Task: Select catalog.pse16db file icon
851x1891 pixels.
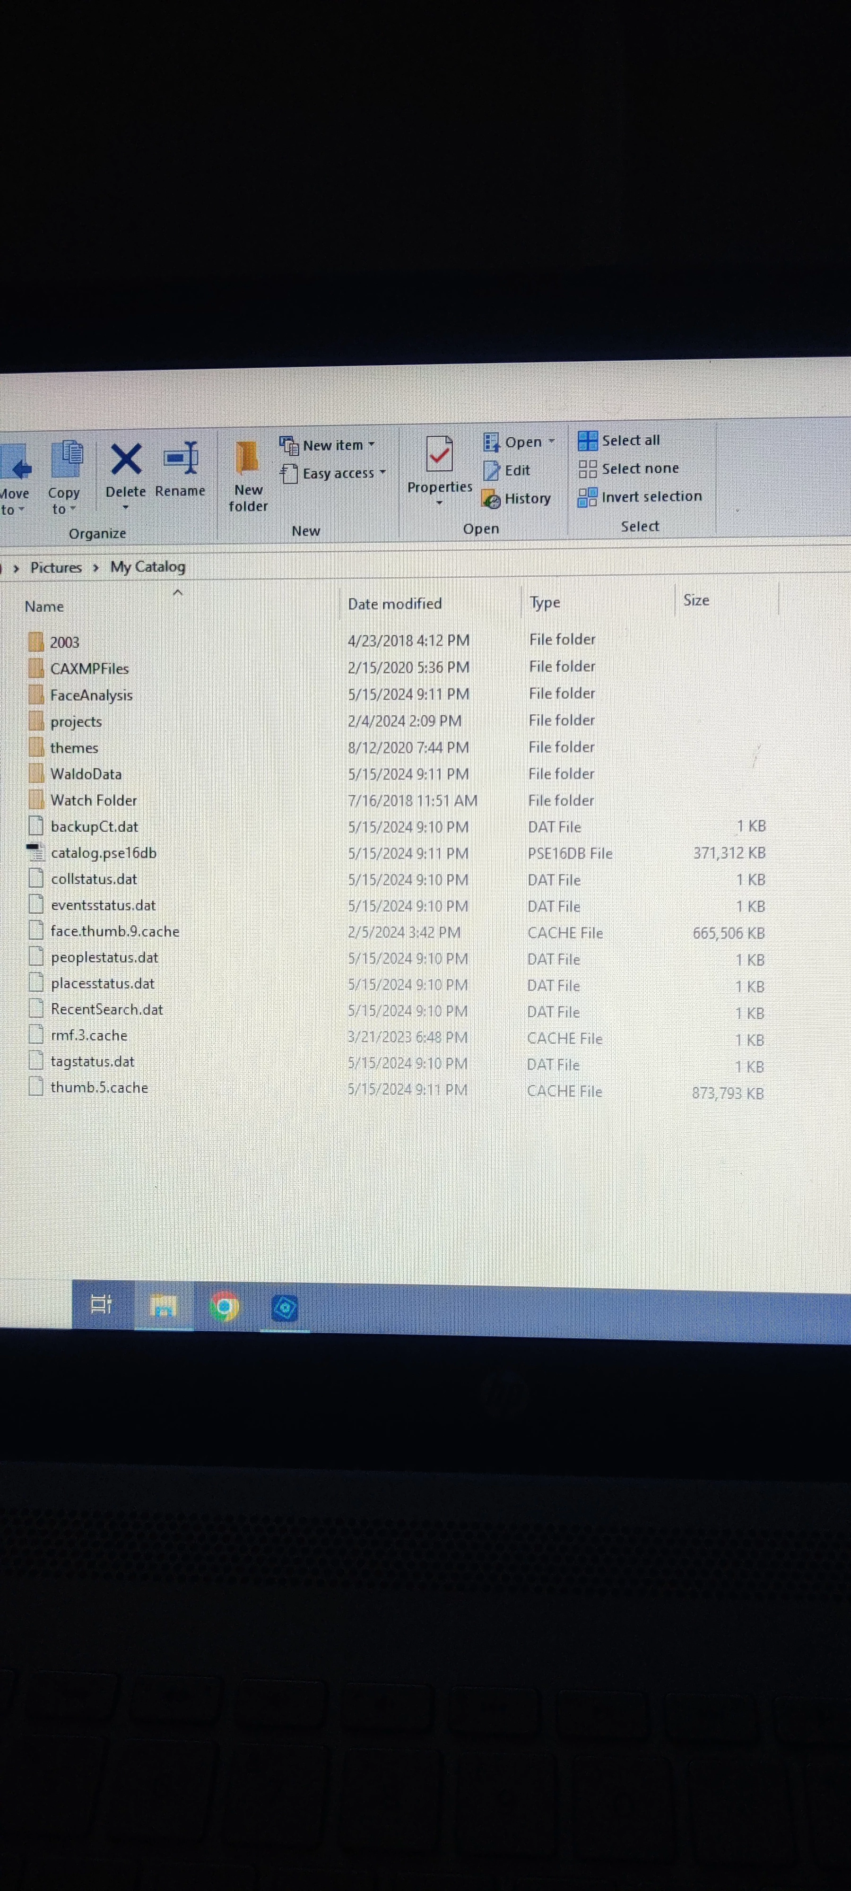Action: (x=35, y=852)
